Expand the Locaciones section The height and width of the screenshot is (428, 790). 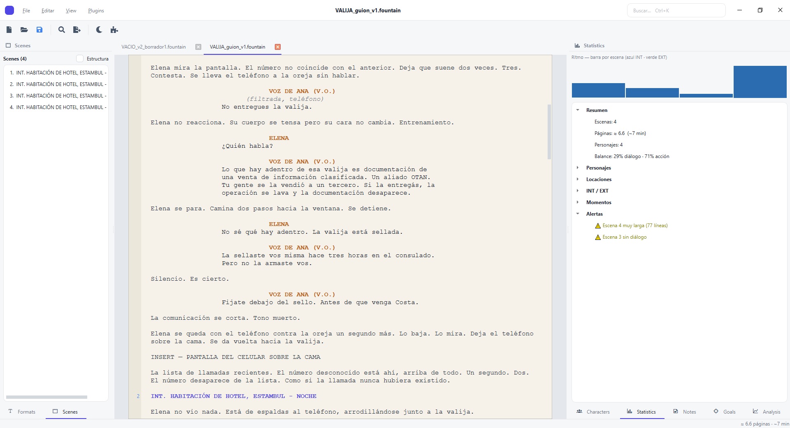[578, 179]
